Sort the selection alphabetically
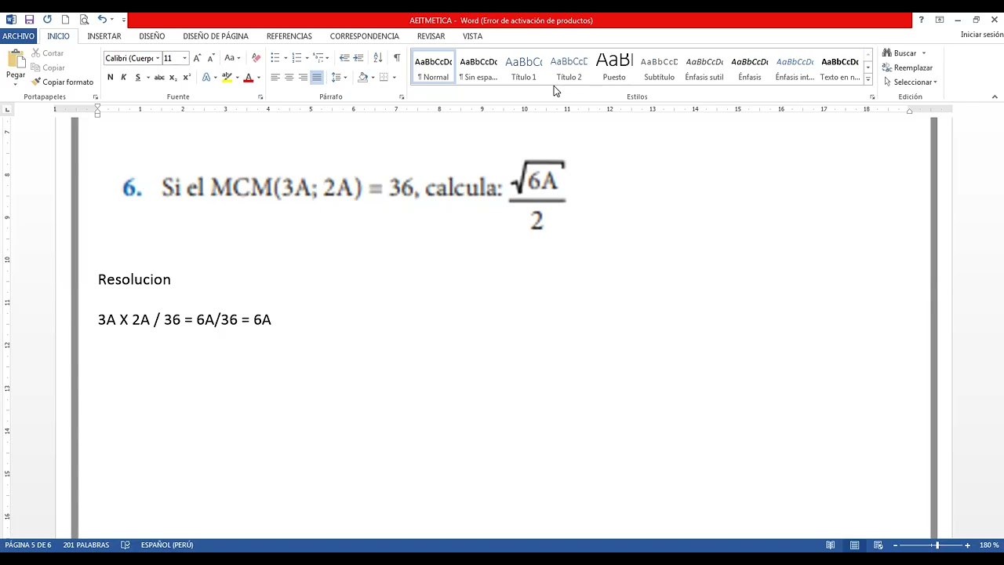 click(x=377, y=58)
